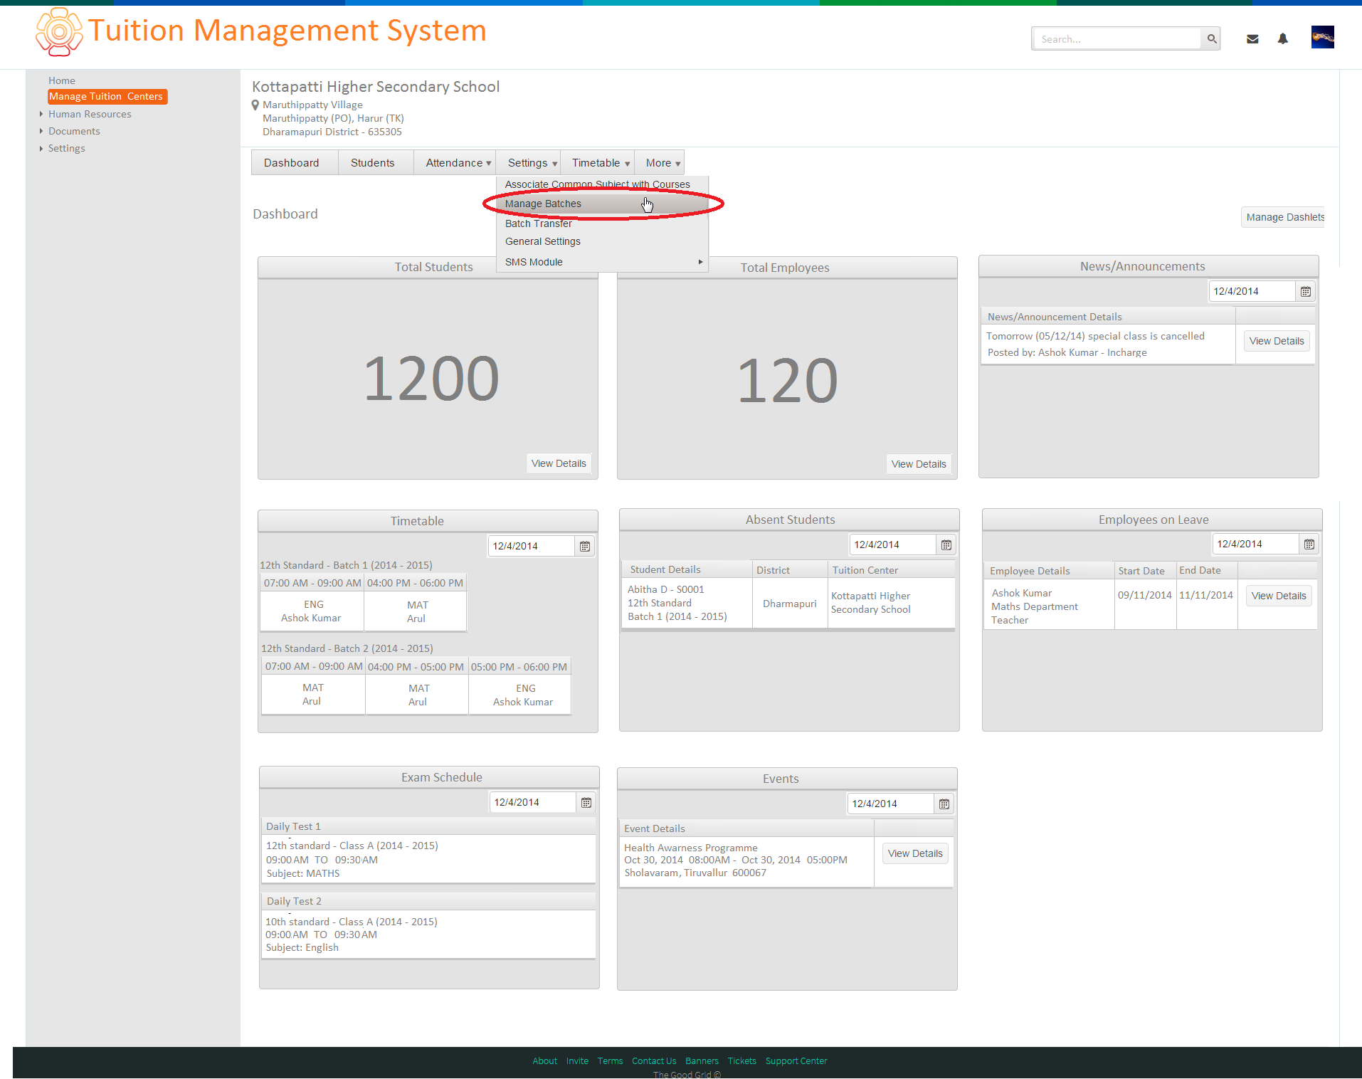This screenshot has height=1079, width=1362.
Task: View Details of Ashok Kumar leave
Action: pos(1279,596)
